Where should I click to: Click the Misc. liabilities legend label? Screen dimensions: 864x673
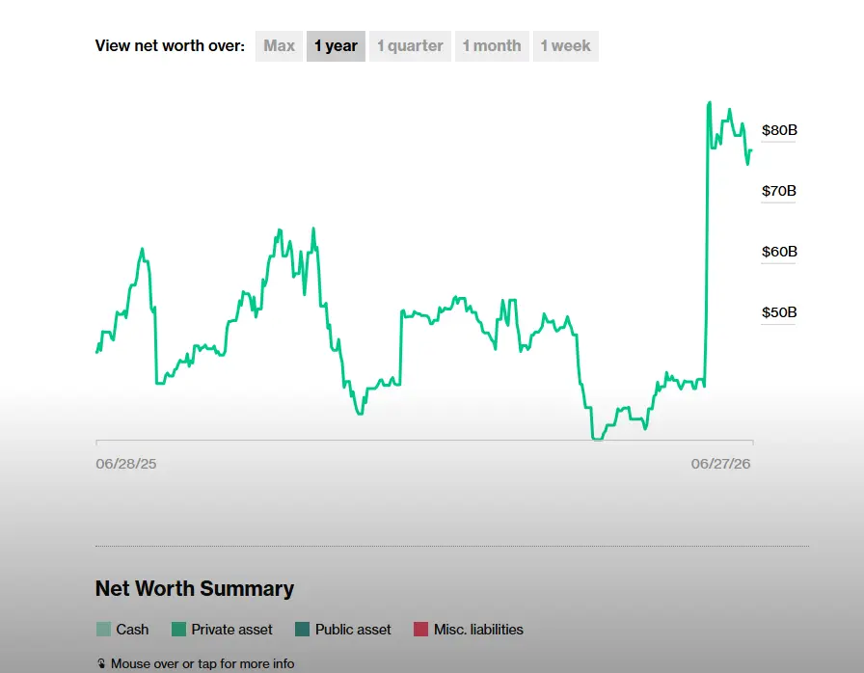pos(478,630)
